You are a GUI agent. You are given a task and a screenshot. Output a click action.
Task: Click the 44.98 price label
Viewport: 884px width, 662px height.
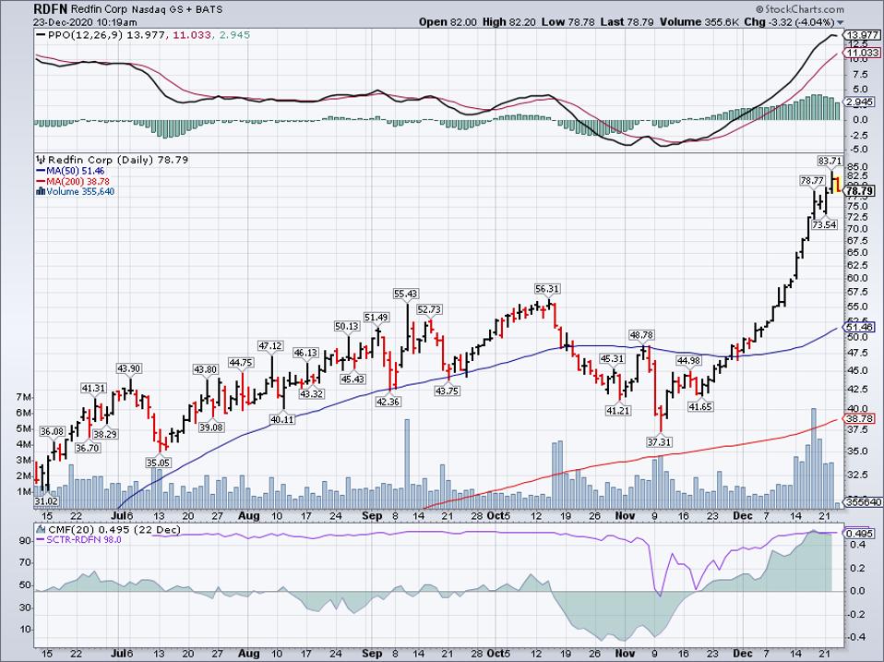point(688,361)
